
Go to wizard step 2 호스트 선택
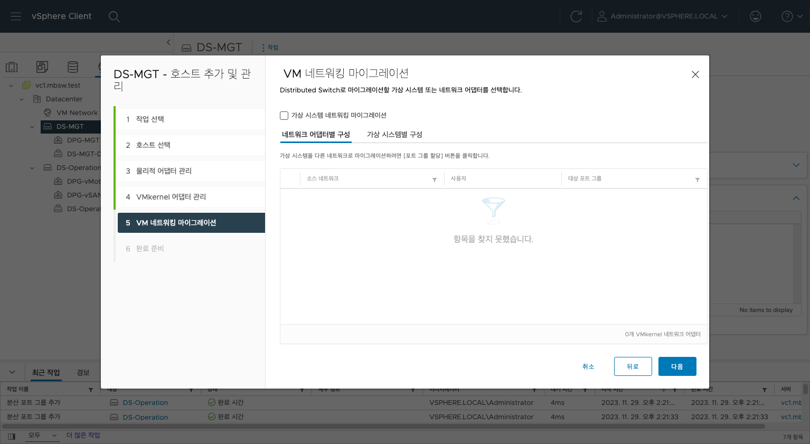point(191,145)
